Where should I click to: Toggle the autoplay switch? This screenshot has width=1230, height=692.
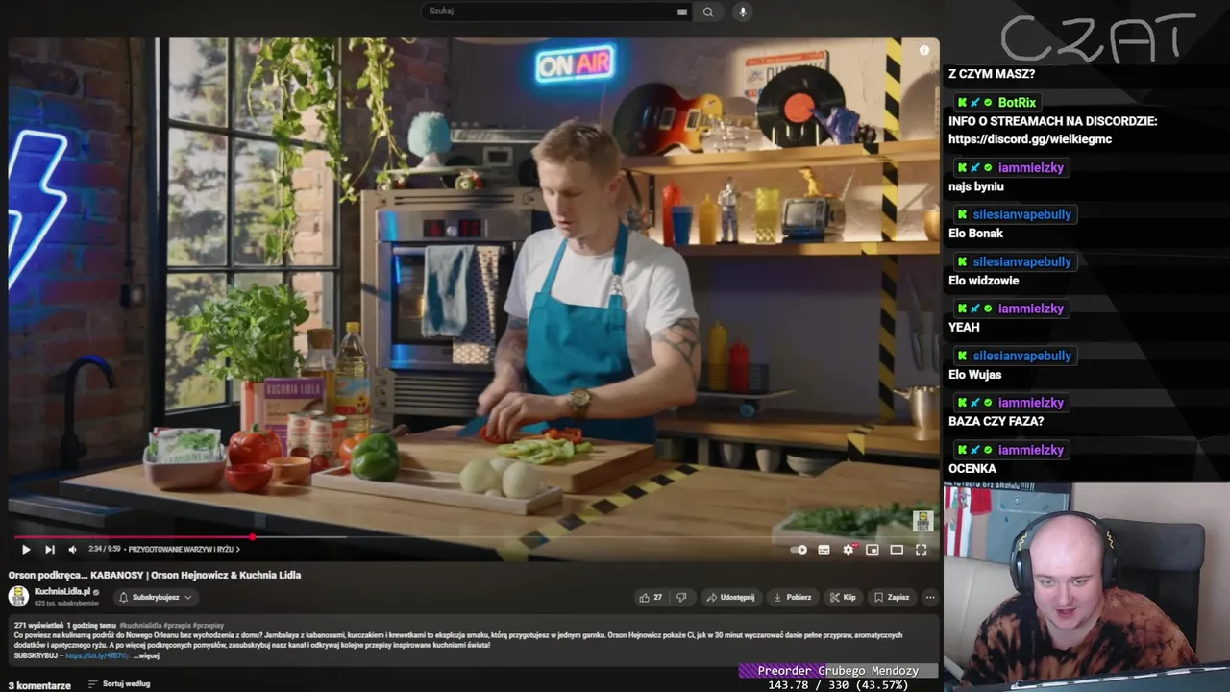click(799, 550)
